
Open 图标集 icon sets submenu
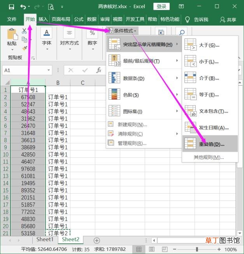[x=144, y=111]
